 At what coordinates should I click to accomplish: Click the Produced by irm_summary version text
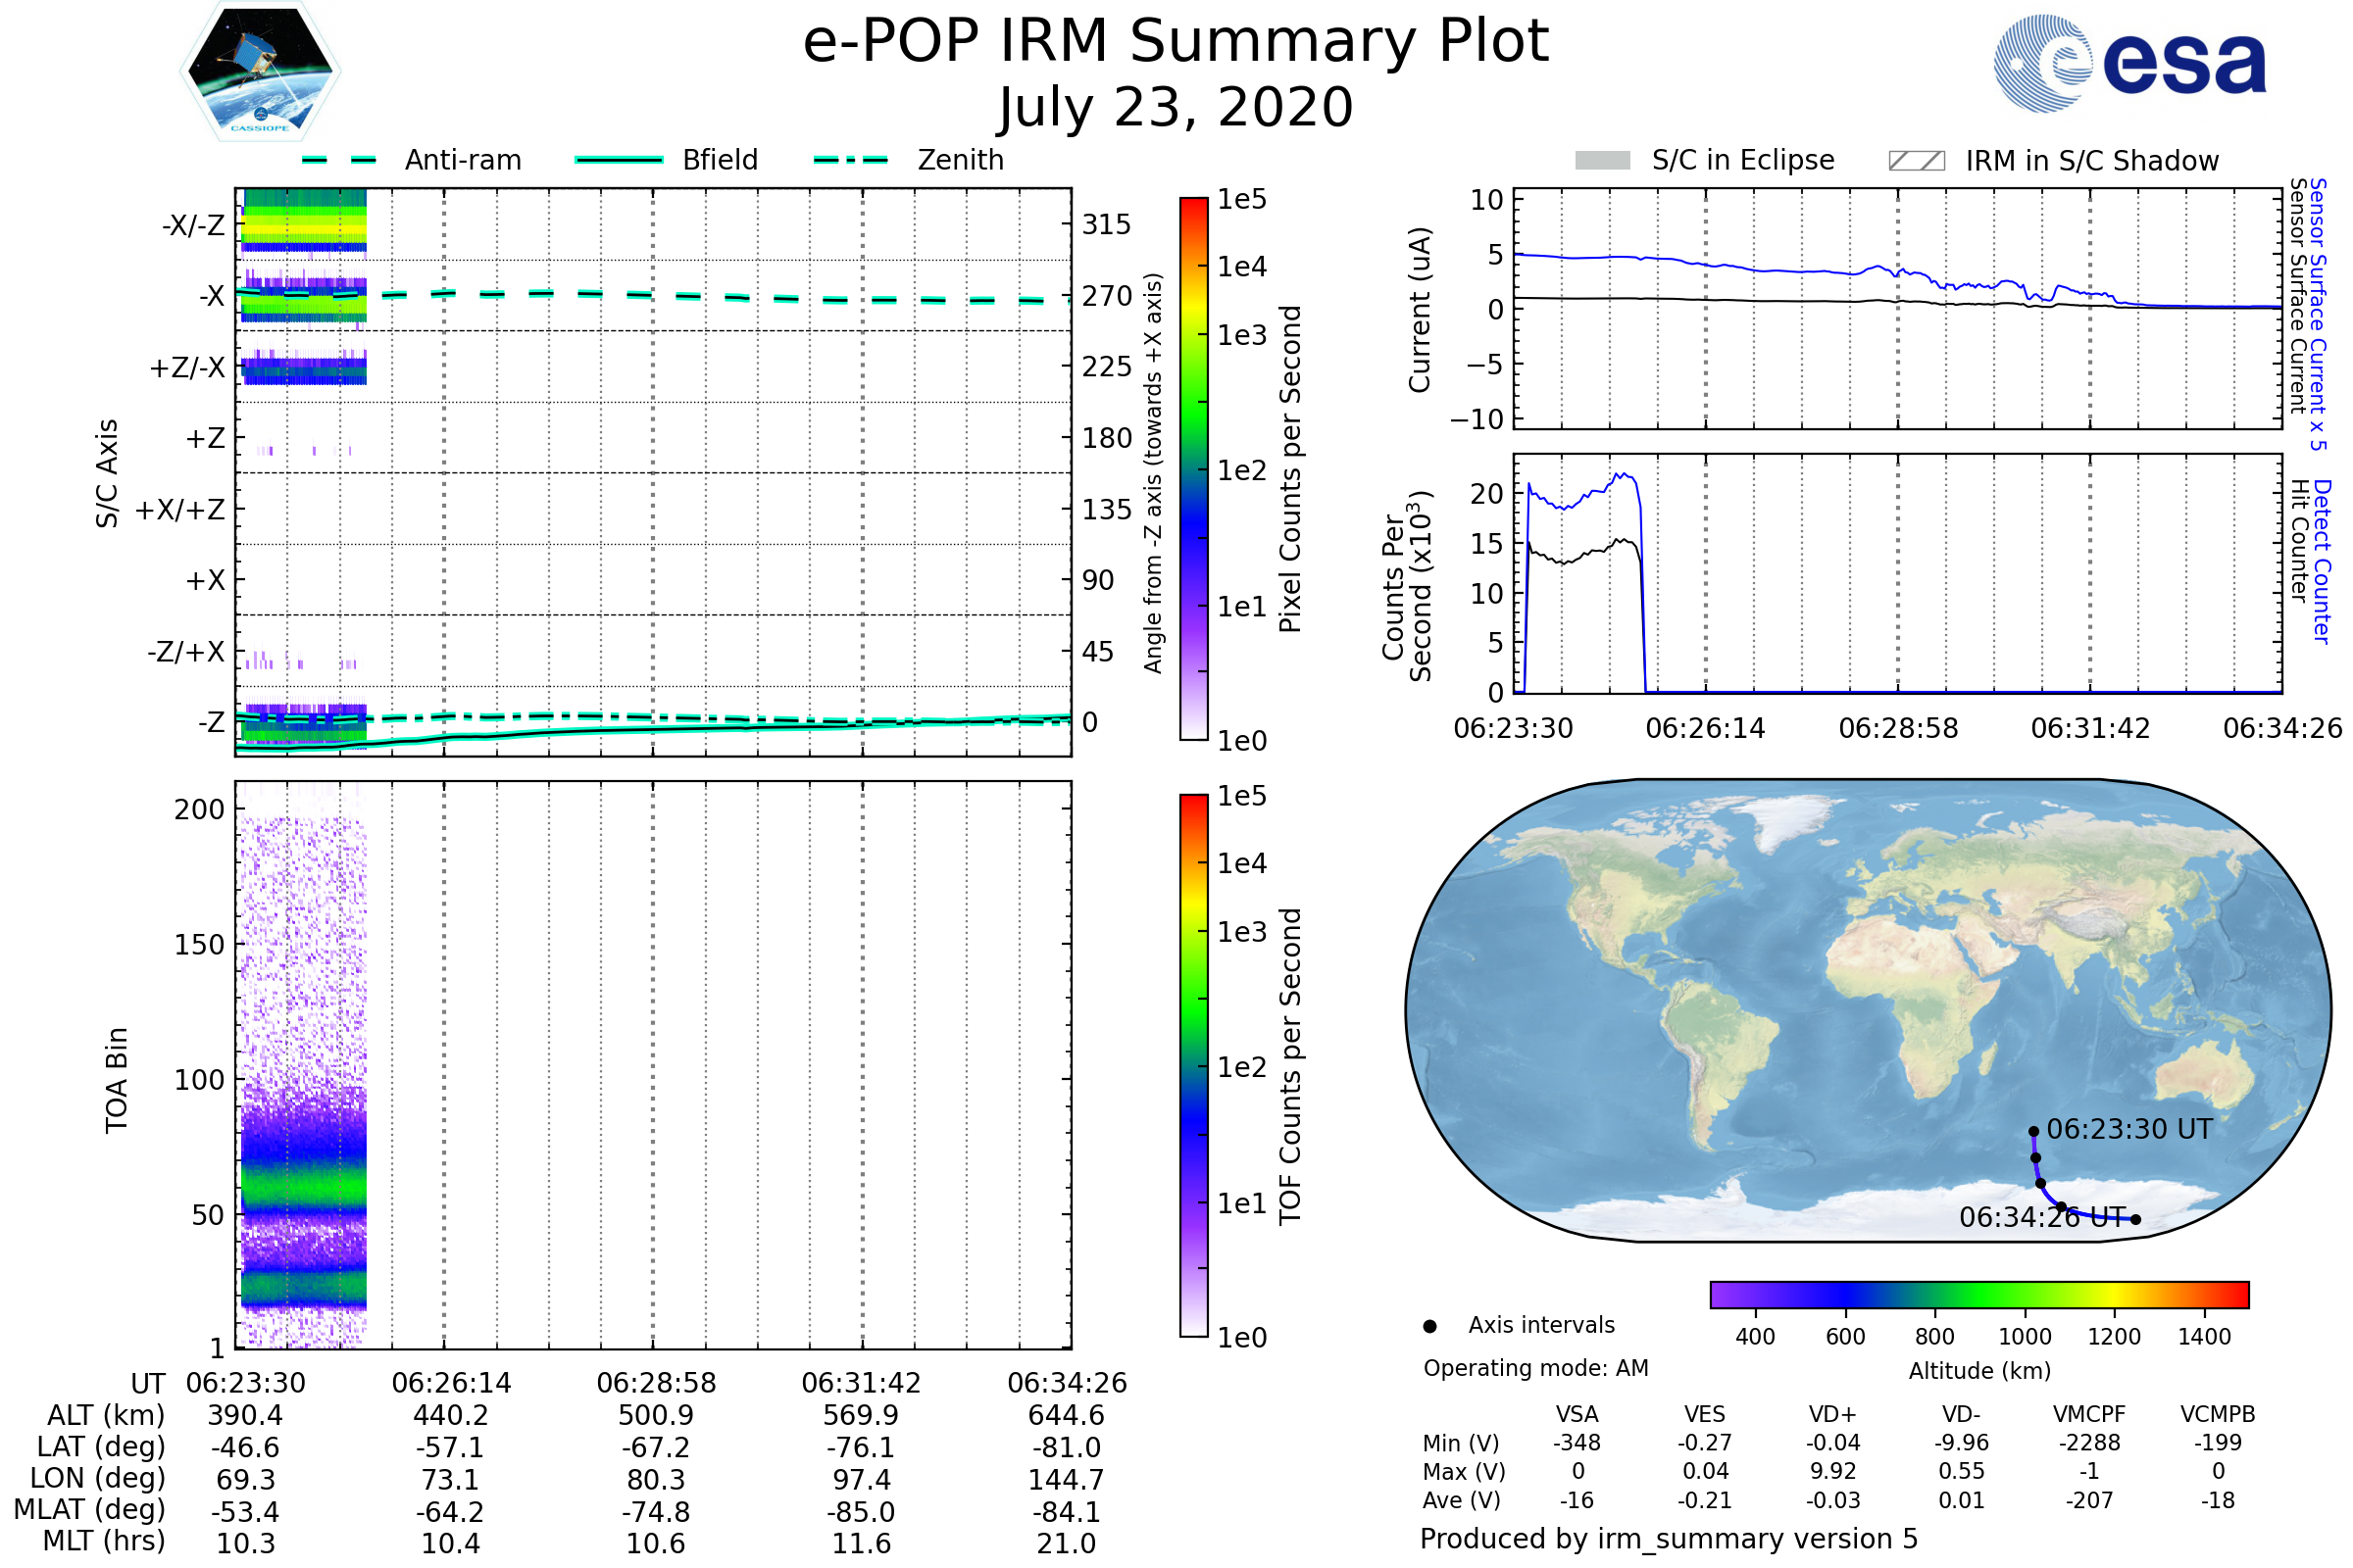tap(1668, 1538)
